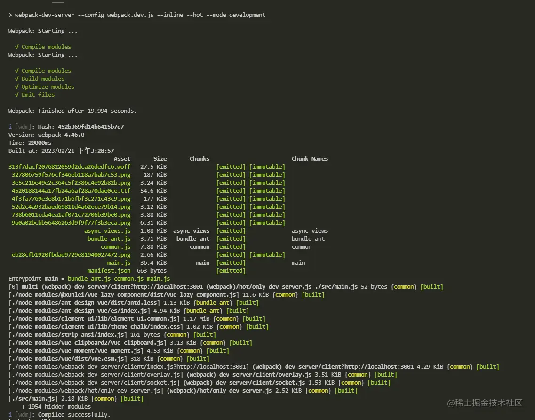Click 'bundle_ant' in the Chunk Names column
Screen dimensions: 535x420
[308, 239]
